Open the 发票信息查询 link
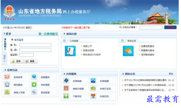 pos(148,46)
